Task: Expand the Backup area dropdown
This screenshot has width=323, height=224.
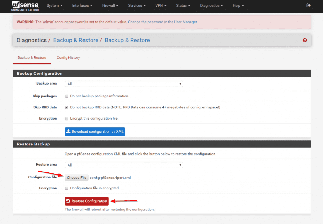Action: click(x=124, y=84)
